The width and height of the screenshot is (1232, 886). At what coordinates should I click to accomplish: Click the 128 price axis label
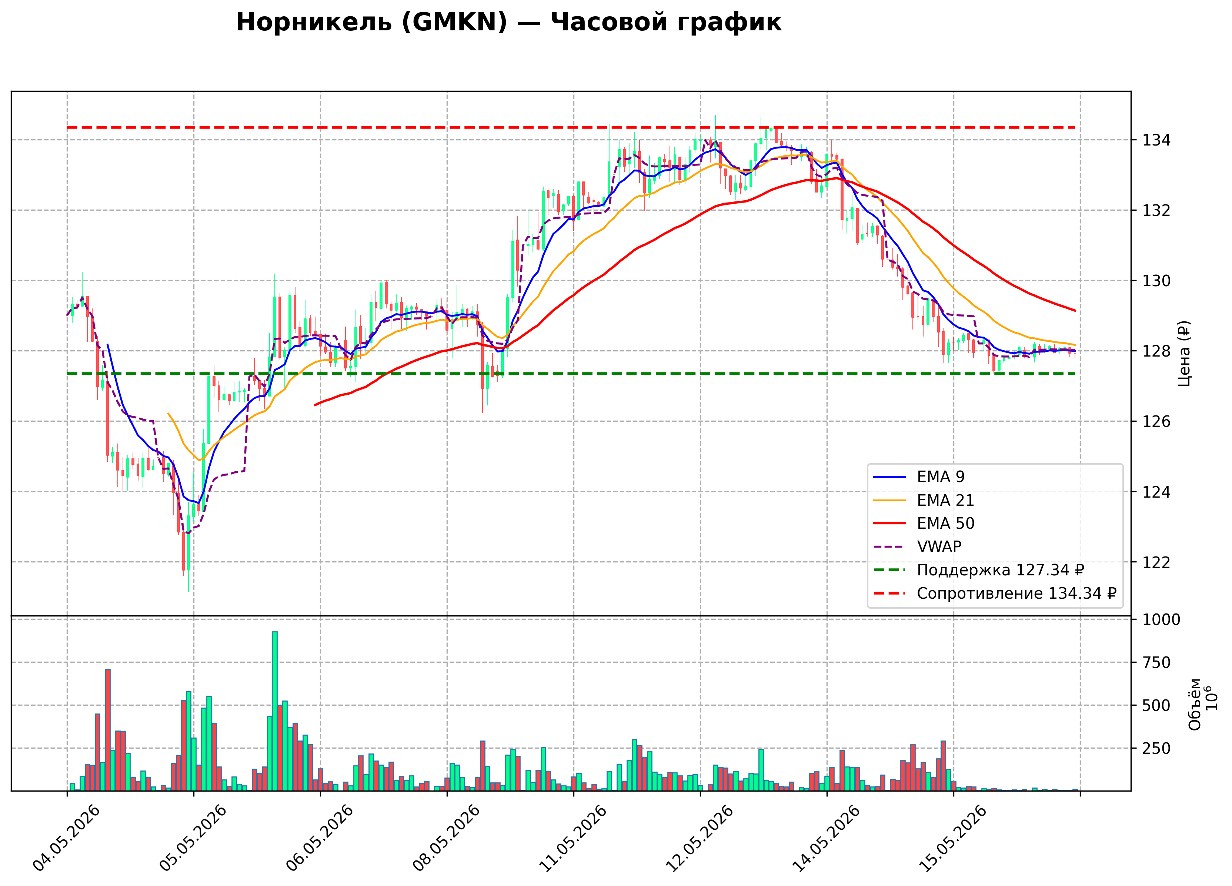pos(1156,351)
